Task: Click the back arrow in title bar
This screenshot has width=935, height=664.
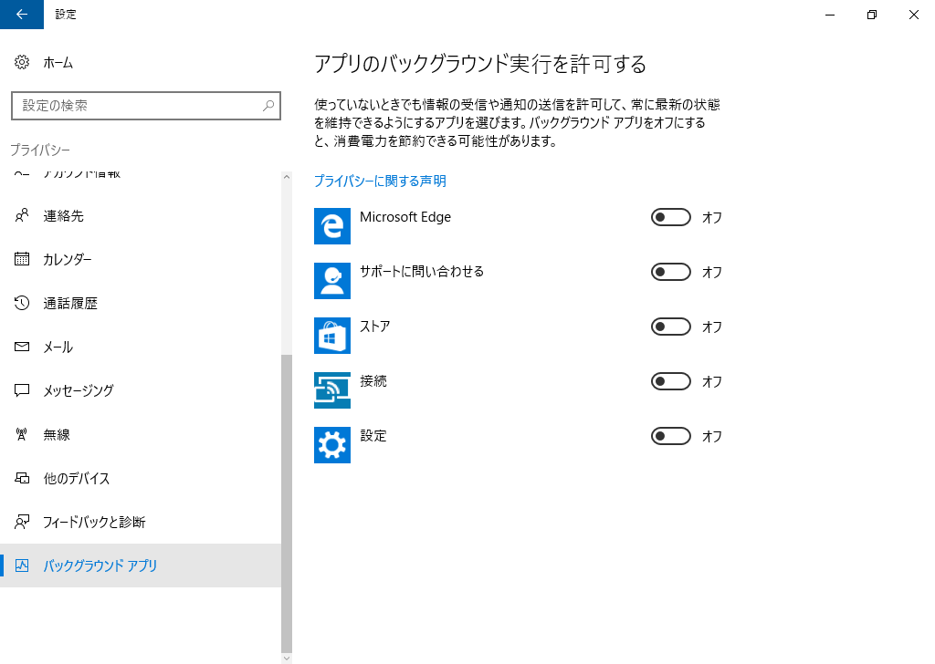Action: pos(22,15)
